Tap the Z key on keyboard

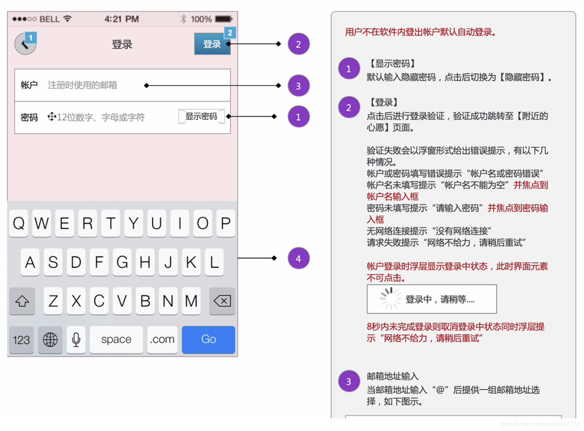tap(53, 301)
